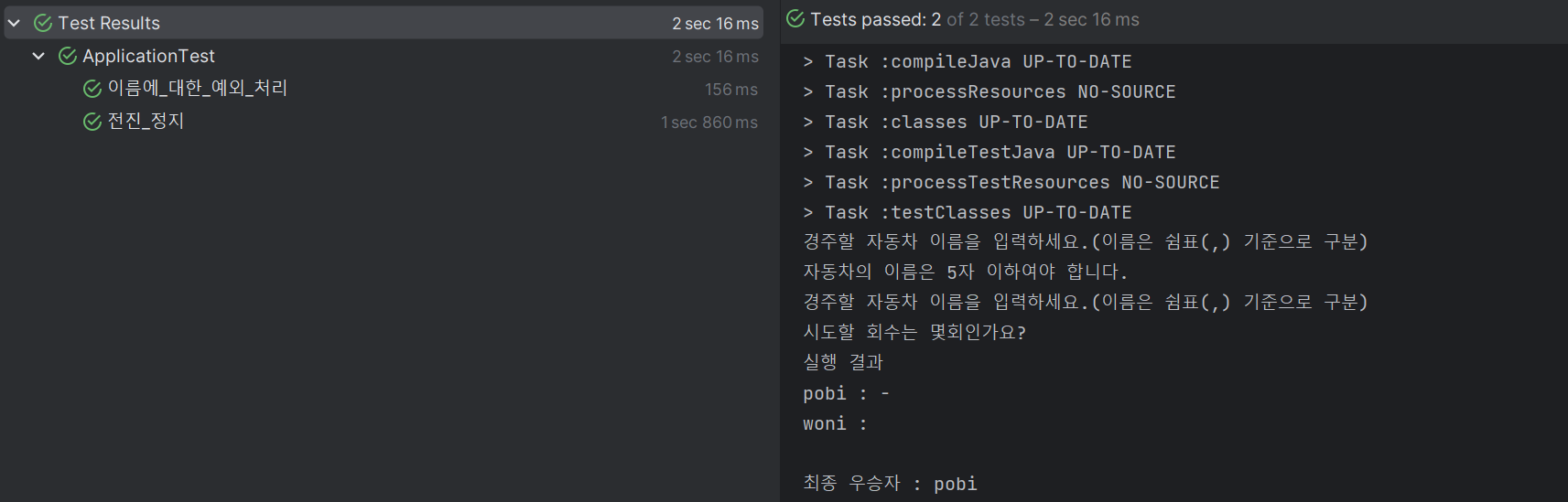The height and width of the screenshot is (502, 1568).
Task: Collapse the ApplicationTest tree node
Action: point(38,56)
